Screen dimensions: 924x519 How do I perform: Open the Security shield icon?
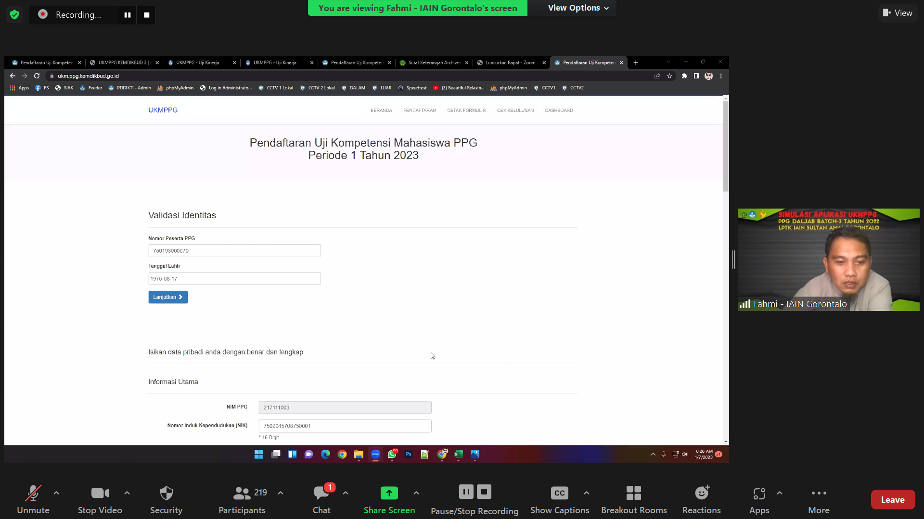click(x=166, y=493)
